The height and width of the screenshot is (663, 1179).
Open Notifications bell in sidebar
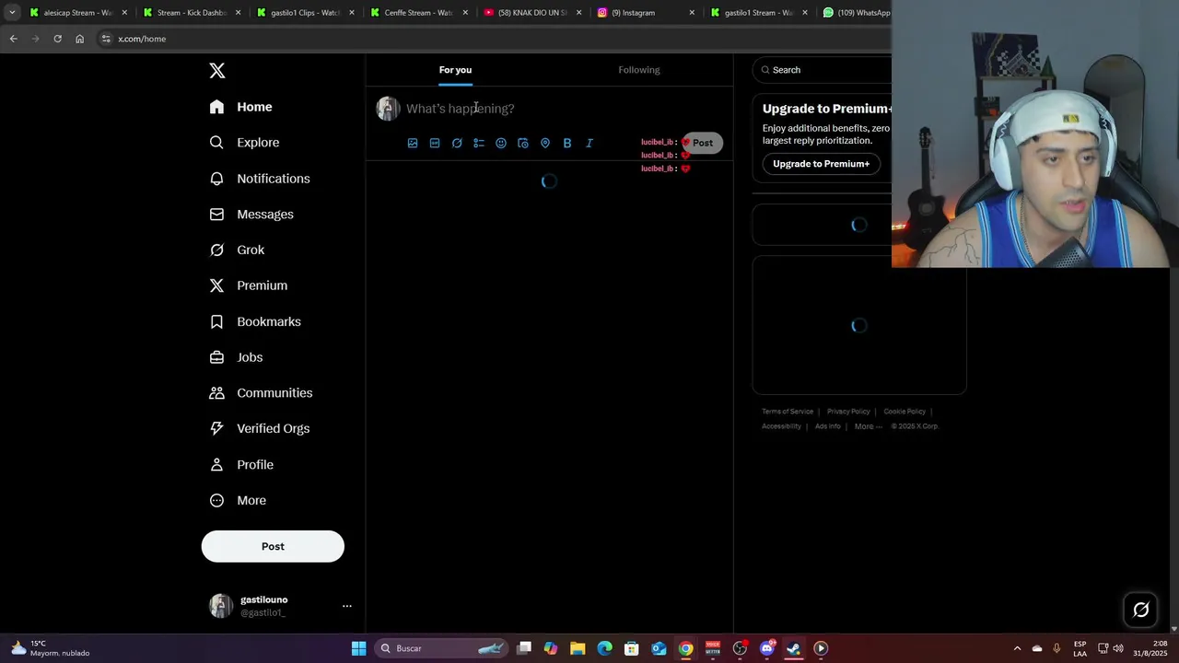point(260,179)
